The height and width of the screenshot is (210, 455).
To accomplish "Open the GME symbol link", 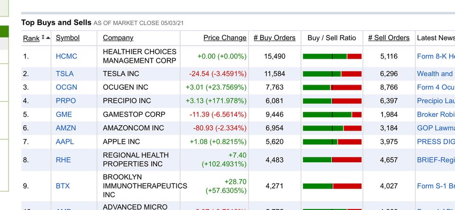I will 64,114.
